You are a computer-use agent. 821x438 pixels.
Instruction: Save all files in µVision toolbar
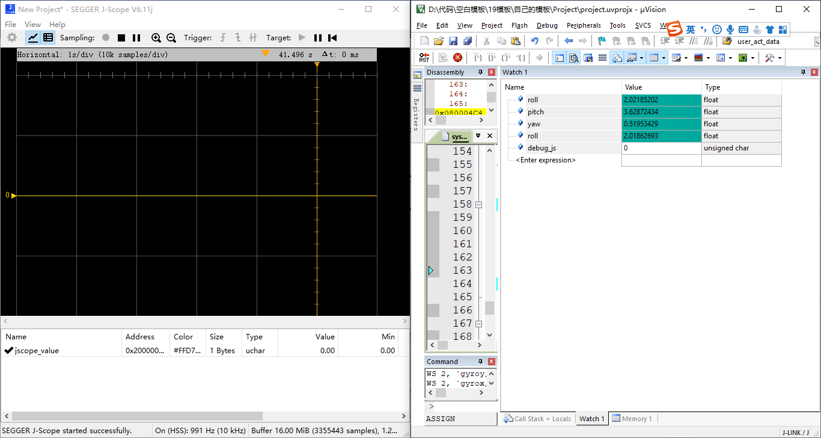(x=468, y=41)
